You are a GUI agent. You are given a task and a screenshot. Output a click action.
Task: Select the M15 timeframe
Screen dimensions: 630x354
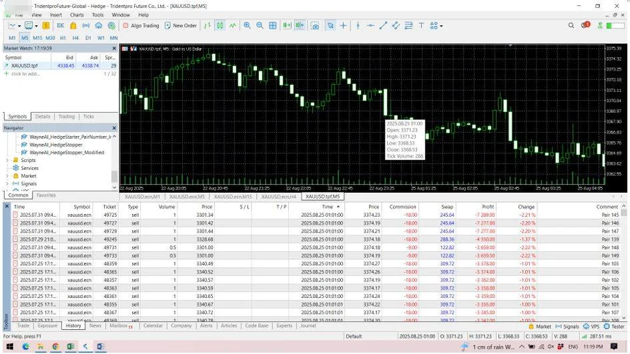[37, 38]
